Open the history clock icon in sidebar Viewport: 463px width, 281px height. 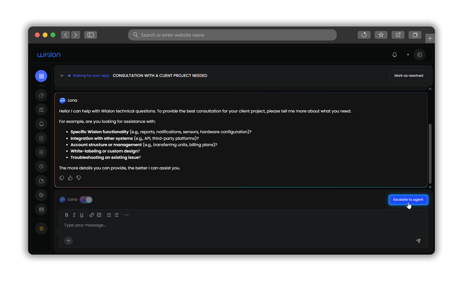[41, 167]
